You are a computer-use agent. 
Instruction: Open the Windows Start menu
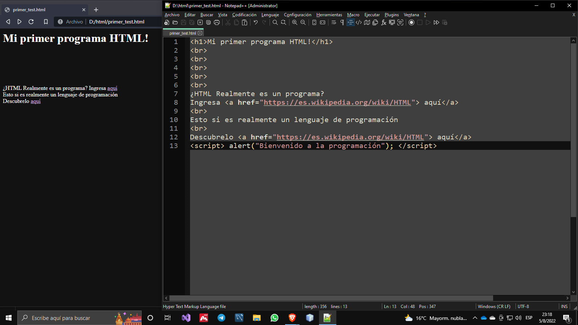point(9,318)
